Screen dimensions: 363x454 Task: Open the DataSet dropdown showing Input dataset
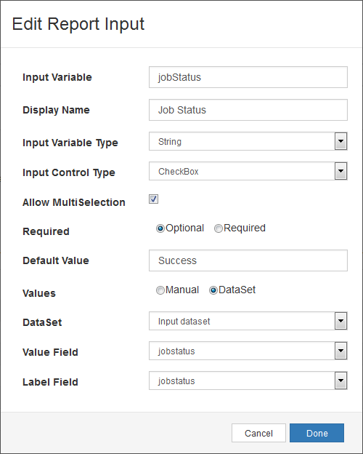pyautogui.click(x=248, y=321)
